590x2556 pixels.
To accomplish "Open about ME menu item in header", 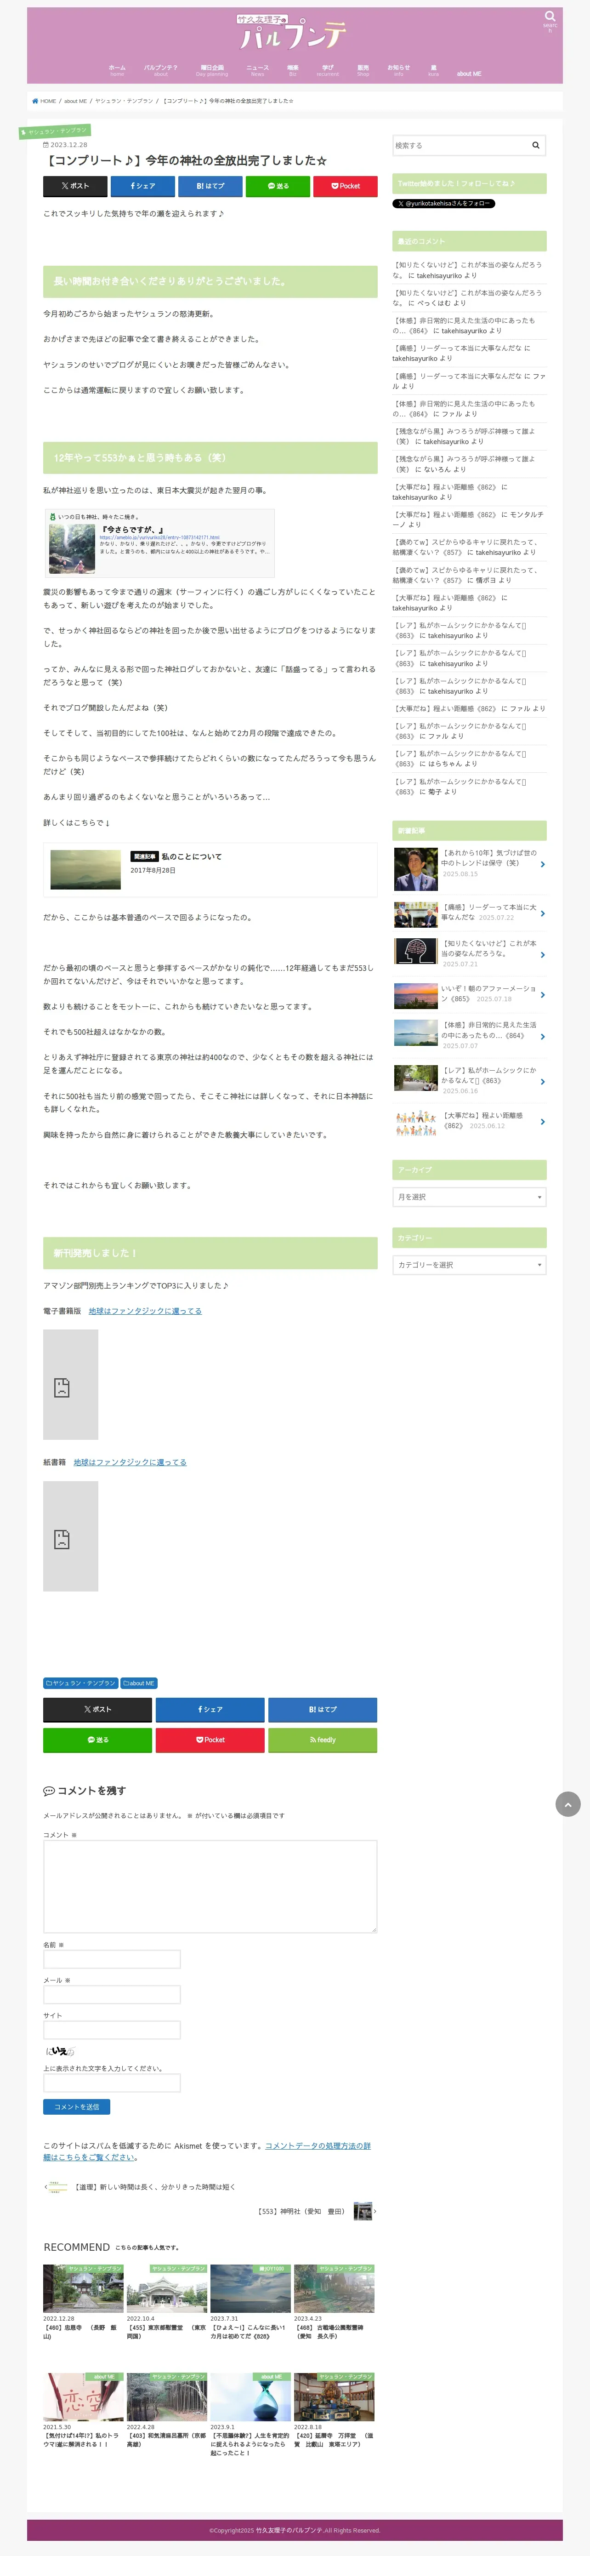I will (469, 74).
